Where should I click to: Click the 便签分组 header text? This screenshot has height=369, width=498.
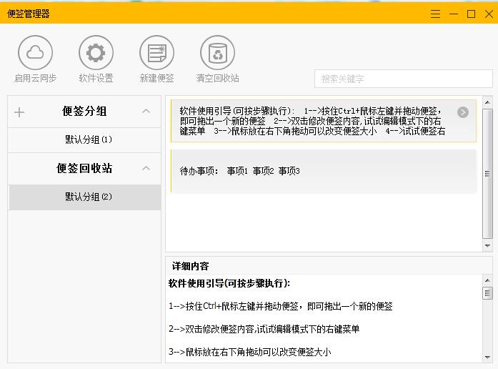click(84, 112)
